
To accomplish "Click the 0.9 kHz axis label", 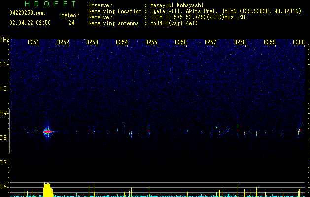I will click(4, 113).
